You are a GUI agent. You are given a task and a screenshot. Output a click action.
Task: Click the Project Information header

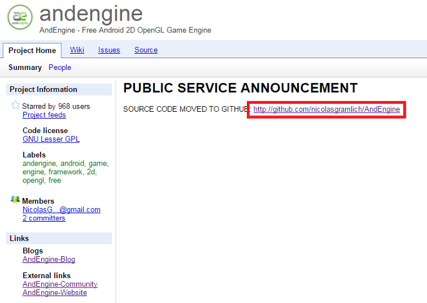click(59, 89)
